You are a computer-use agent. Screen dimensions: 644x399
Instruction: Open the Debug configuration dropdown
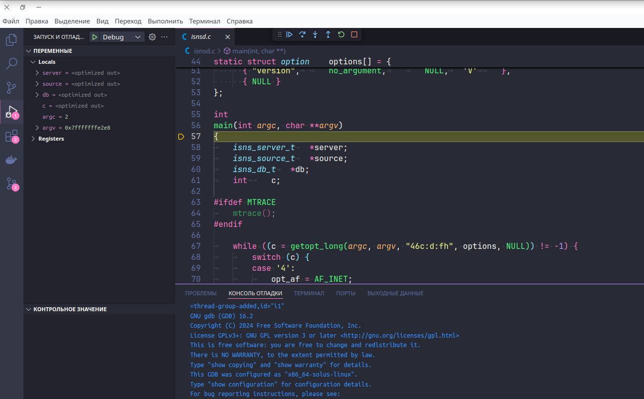122,37
